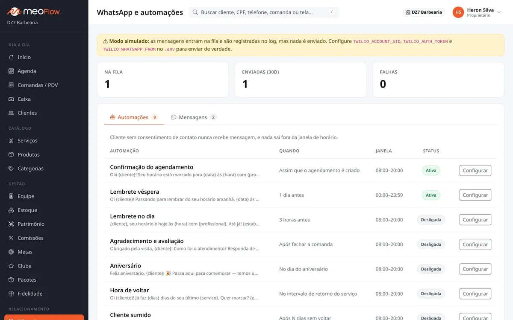Click Desligada status of Lembrete no dia

coord(431,220)
